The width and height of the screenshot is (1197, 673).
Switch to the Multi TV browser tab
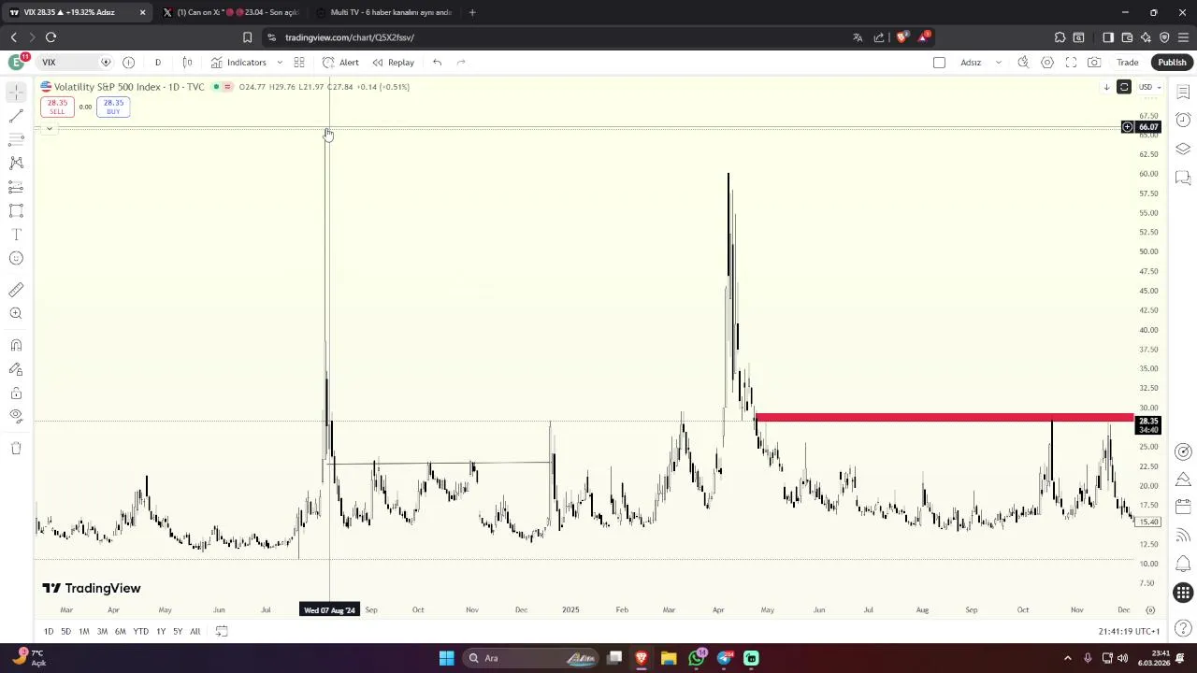[391, 12]
